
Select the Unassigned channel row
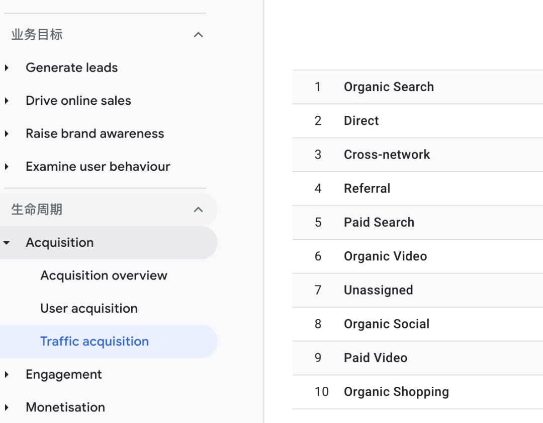coord(378,290)
